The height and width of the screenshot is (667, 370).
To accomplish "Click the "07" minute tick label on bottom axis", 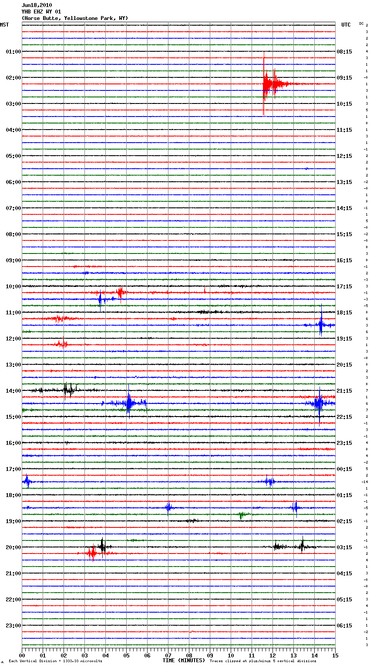I will click(x=168, y=655).
